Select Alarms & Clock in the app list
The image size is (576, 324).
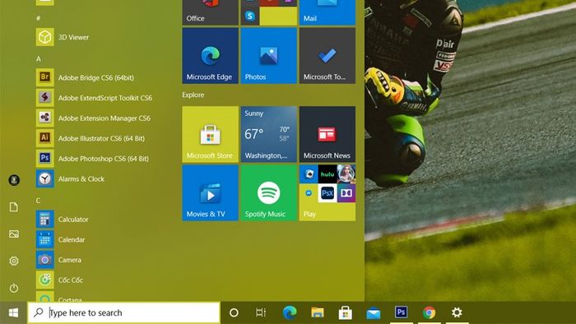click(x=94, y=178)
